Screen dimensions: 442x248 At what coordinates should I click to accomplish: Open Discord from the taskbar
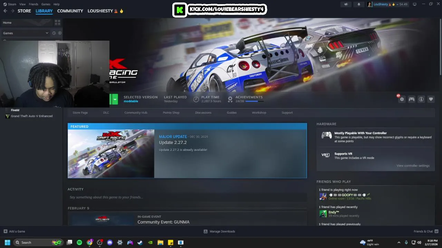pos(110,242)
